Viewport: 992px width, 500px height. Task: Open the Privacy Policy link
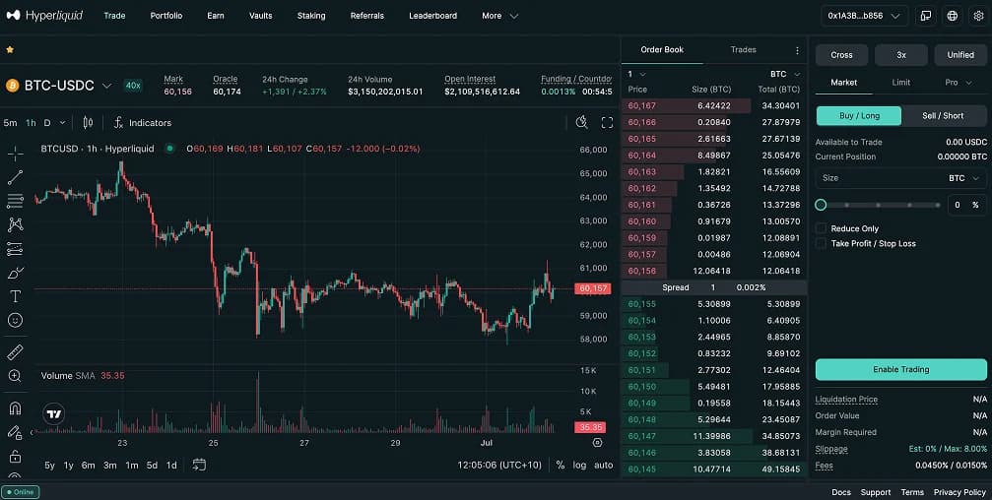[x=959, y=492]
